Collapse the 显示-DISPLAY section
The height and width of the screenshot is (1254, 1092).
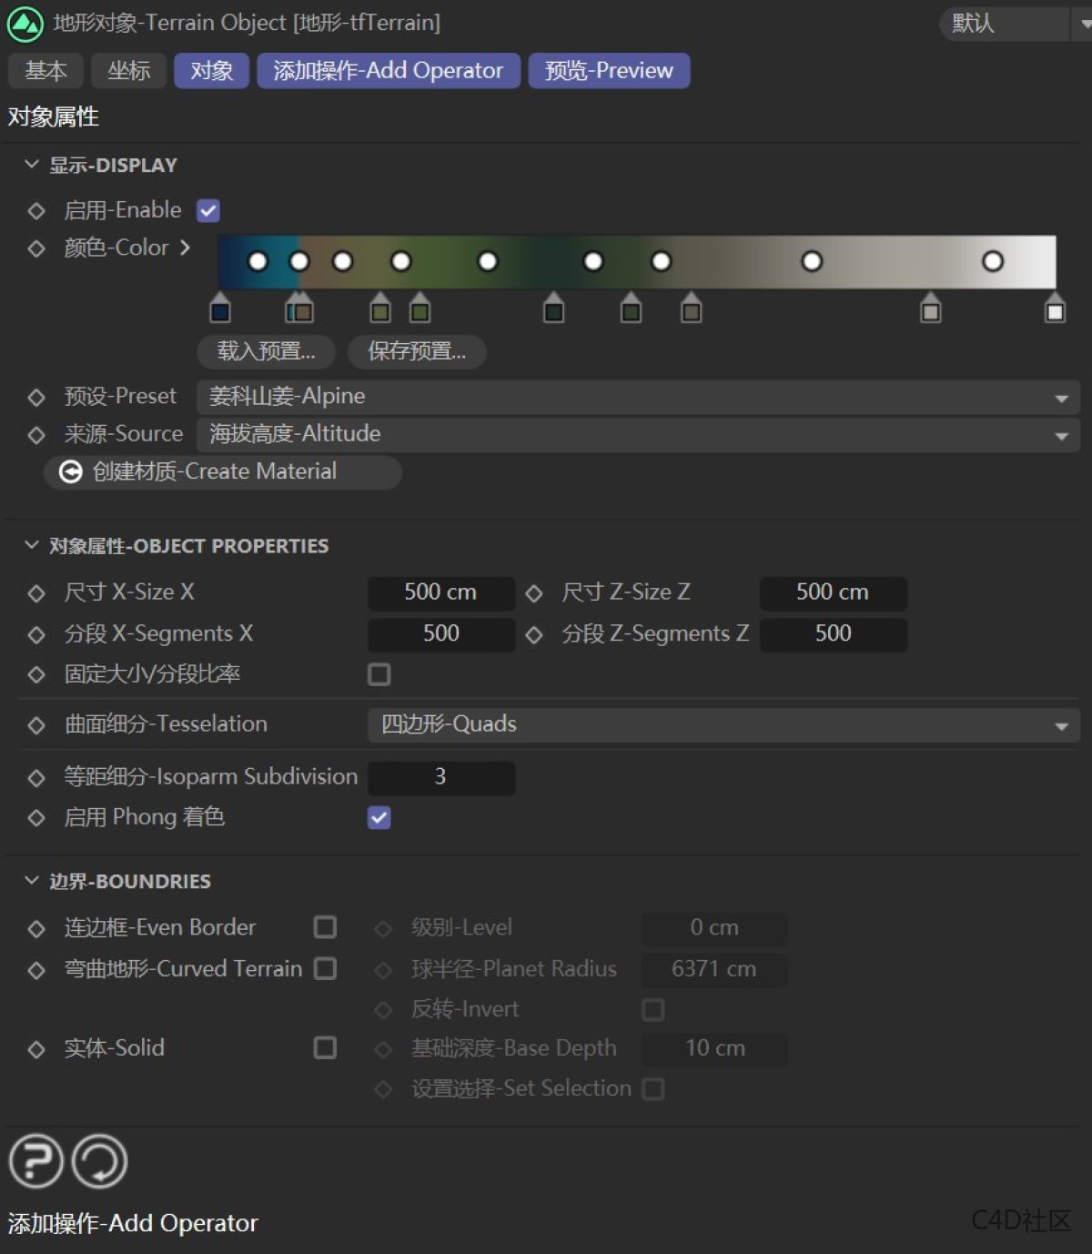(x=30, y=164)
